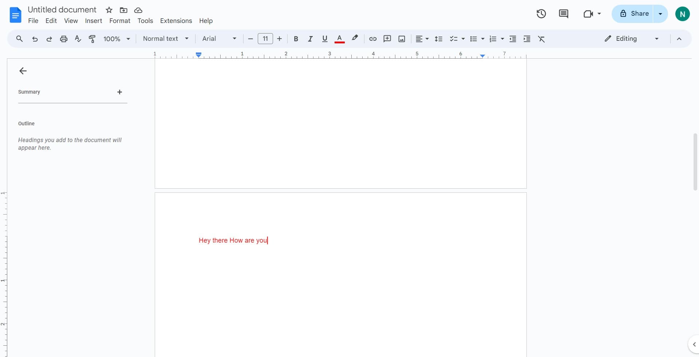Clear formatting on the text
The image size is (699, 357).
tap(541, 39)
